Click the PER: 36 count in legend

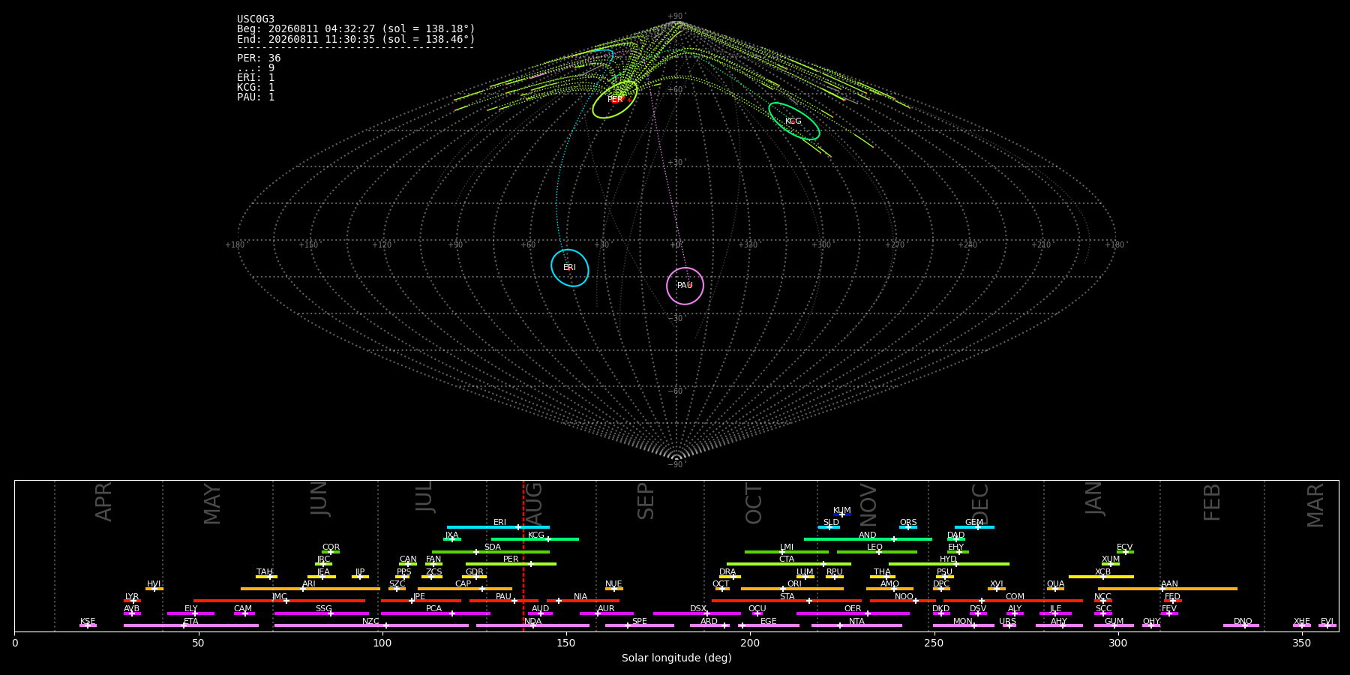tap(259, 58)
